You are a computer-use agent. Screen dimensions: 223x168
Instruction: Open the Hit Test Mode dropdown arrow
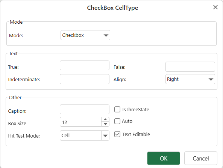[105, 136]
